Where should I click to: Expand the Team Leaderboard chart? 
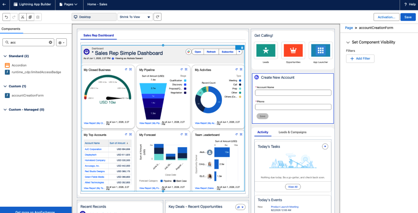241,135
